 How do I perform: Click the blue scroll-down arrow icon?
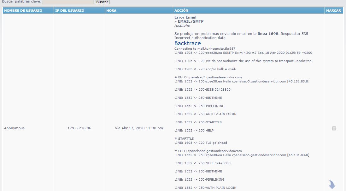click(x=332, y=184)
